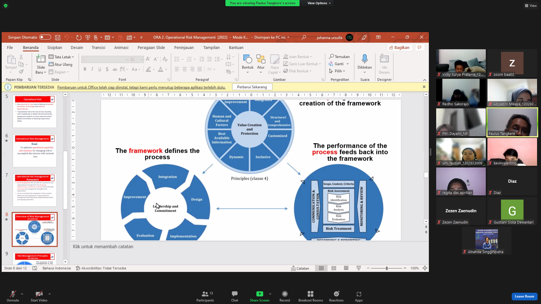The height and width of the screenshot is (304, 541).
Task: Click the Zoom Share Screen button
Action: 260,296
